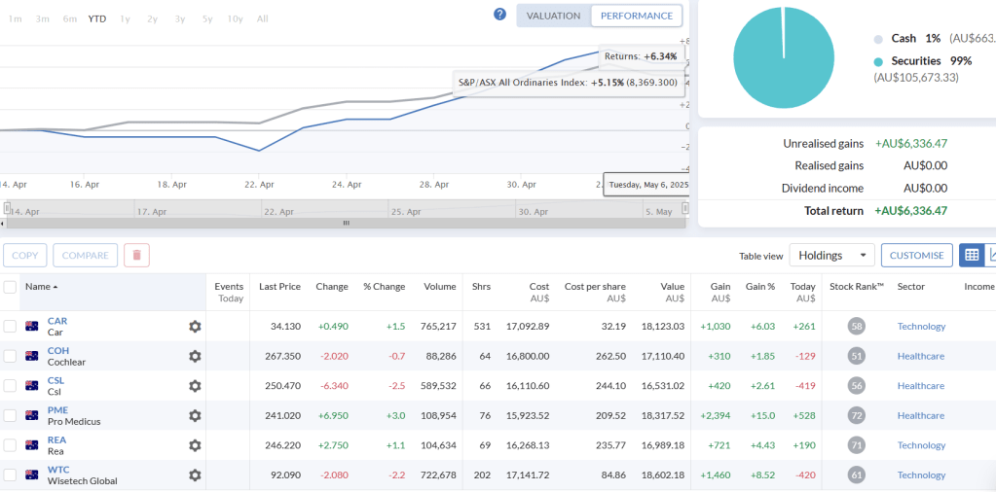Image resolution: width=996 pixels, height=492 pixels.
Task: Open settings gear for CAR row
Action: [195, 327]
